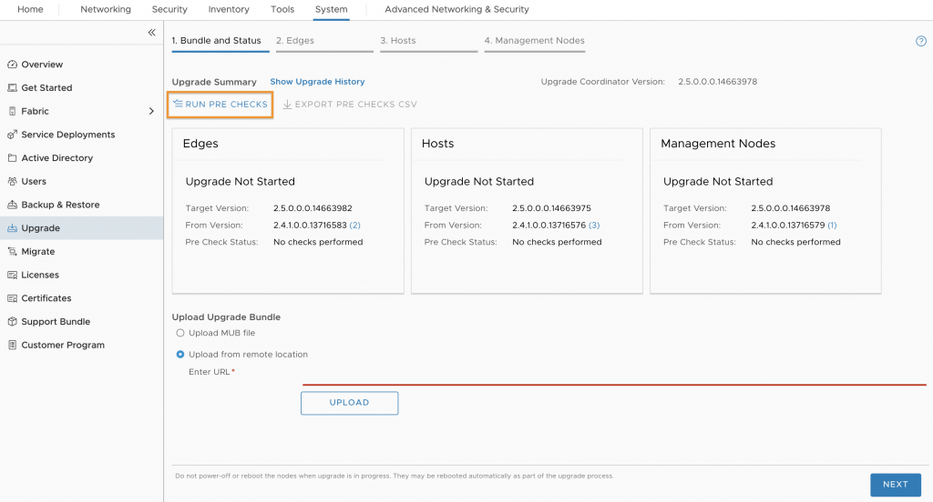Viewport: 933px width, 502px height.
Task: Click the Hosts card title
Action: point(438,144)
